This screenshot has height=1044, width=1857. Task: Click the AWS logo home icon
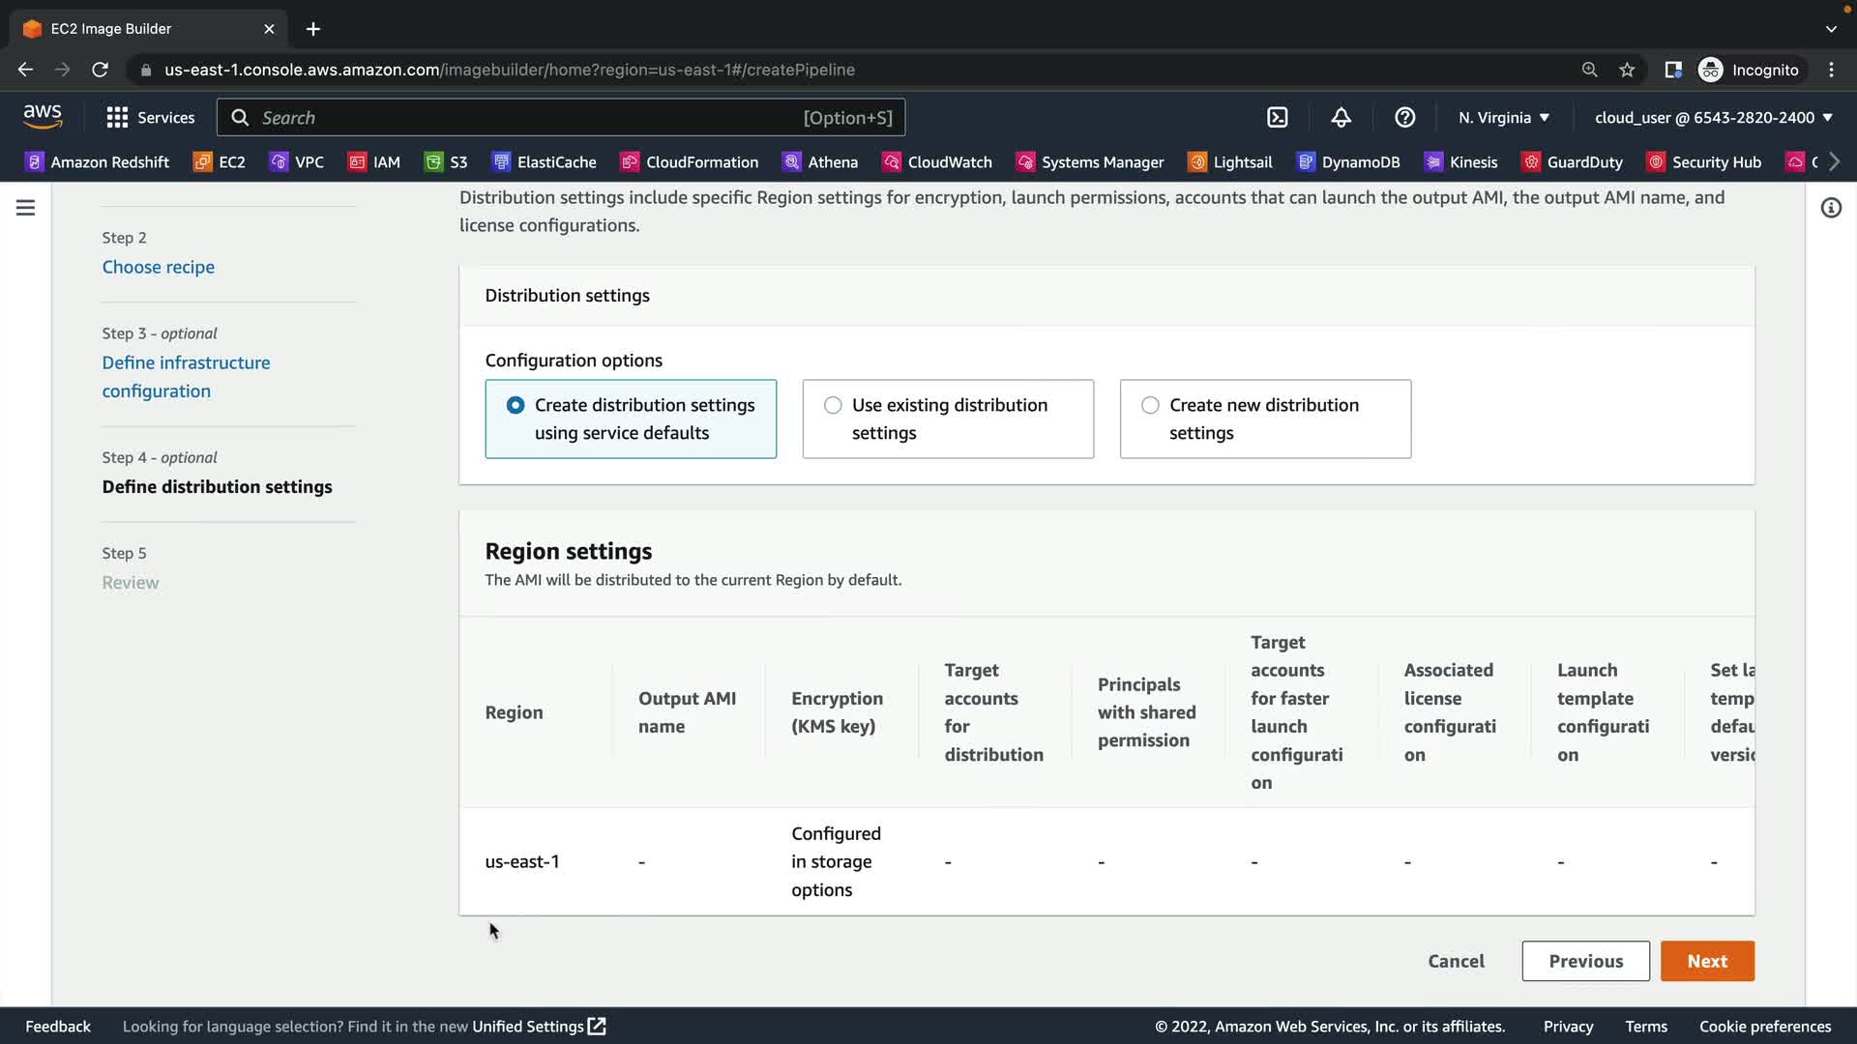[43, 117]
